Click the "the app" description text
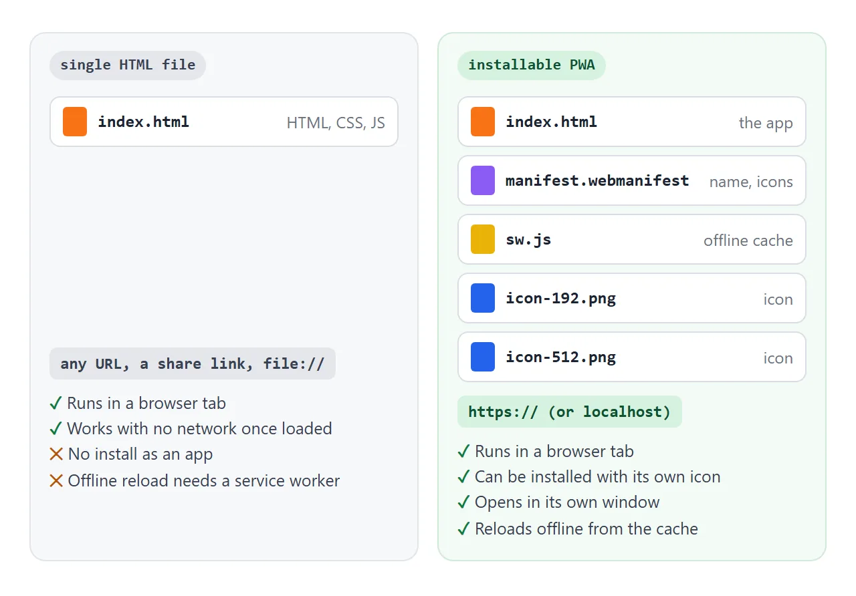Screen dimensions: 856x596 click(x=766, y=123)
